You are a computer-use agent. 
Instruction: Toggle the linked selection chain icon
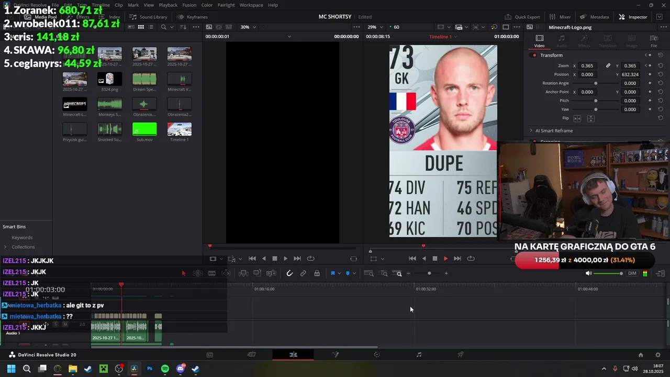303,273
